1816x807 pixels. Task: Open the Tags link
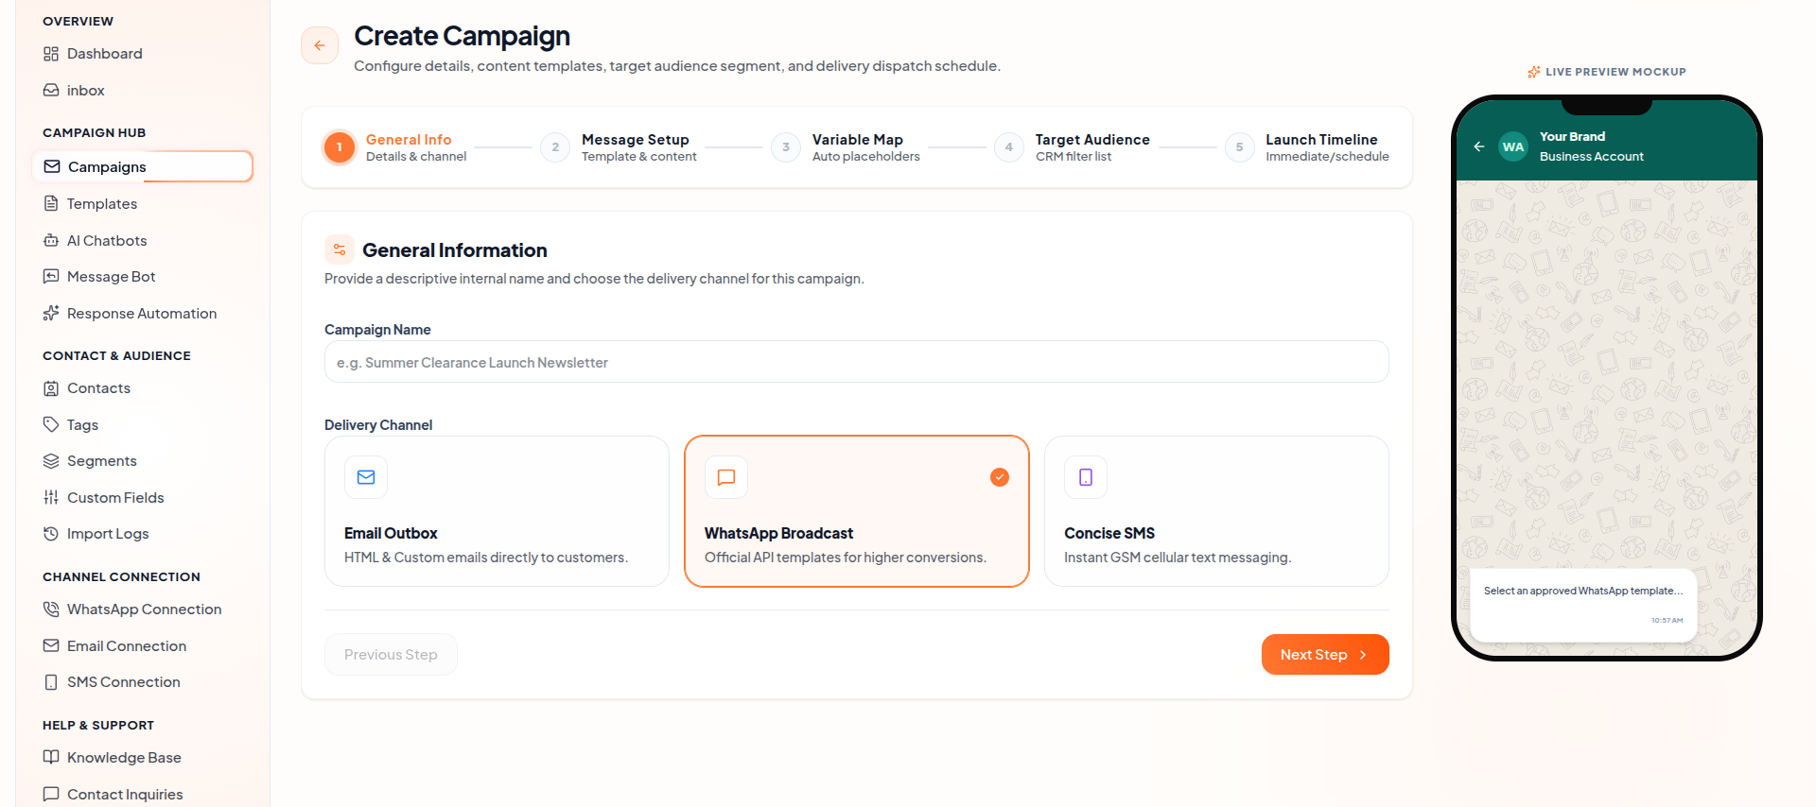pyautogui.click(x=143, y=424)
